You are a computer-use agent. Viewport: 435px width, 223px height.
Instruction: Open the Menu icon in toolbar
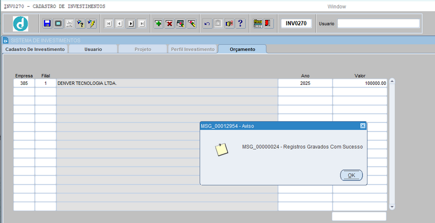click(x=258, y=24)
